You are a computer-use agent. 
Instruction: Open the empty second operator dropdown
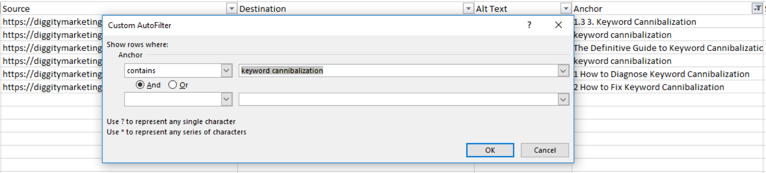(x=227, y=99)
